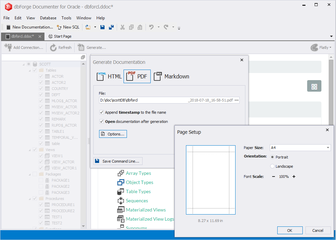Uncheck the COUNTRY table checkbox
This screenshot has height=240, width=336.
41,89
